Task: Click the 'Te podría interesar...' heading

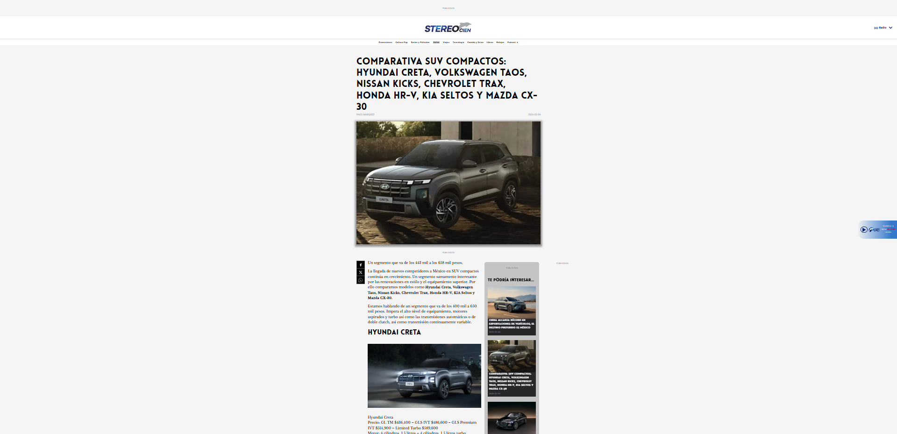Action: point(511,280)
